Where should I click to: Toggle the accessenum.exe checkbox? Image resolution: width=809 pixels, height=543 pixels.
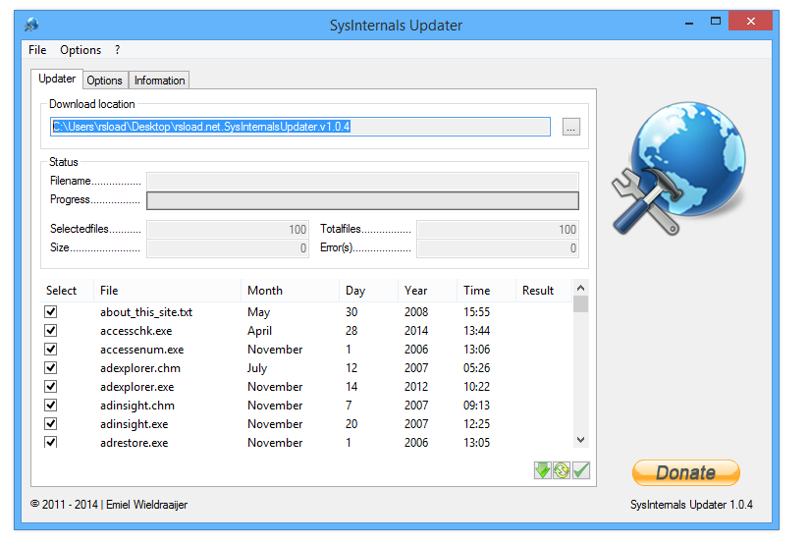pyautogui.click(x=51, y=349)
